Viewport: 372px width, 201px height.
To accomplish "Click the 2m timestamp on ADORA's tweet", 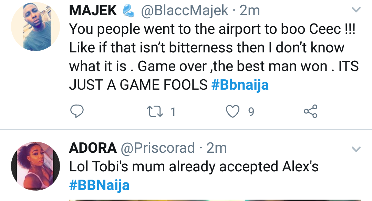I will [x=217, y=148].
